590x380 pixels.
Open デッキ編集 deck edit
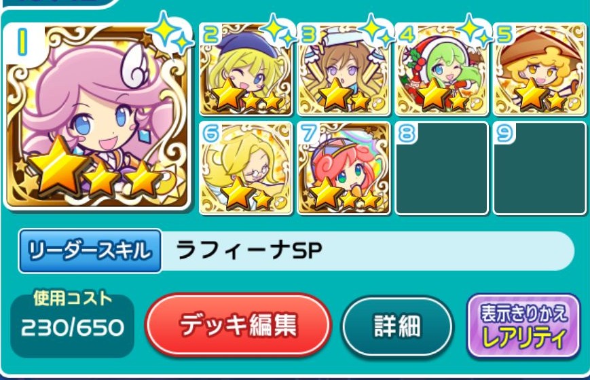[238, 325]
